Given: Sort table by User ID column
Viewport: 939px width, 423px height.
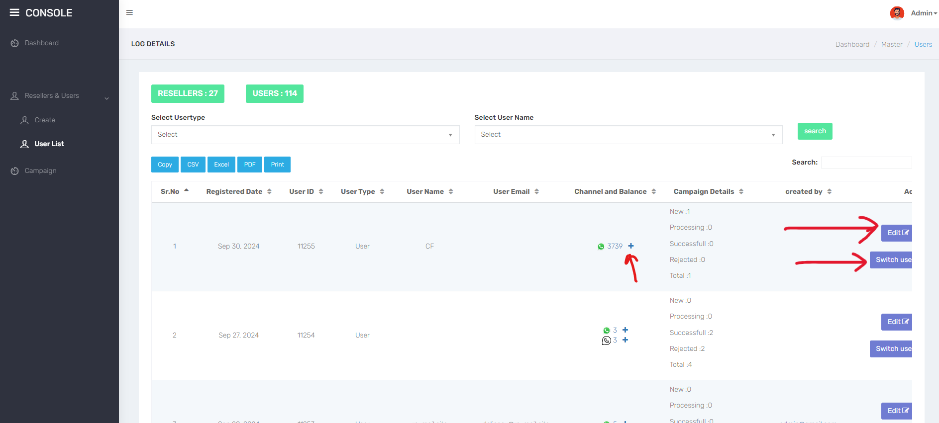Looking at the screenshot, I should click(x=306, y=191).
